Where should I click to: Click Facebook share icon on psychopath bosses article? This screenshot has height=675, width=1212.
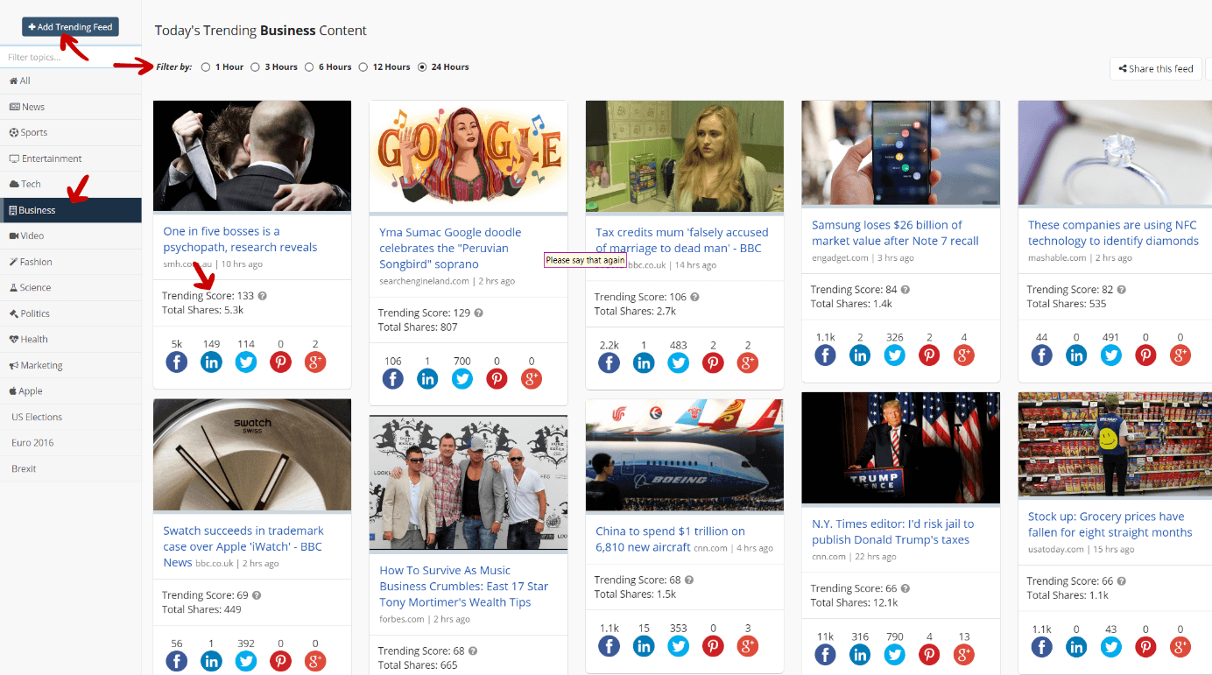[x=177, y=362]
